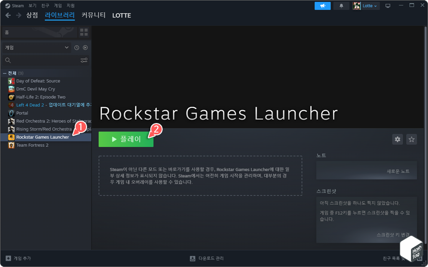Open the LOTTE profile tab
Image resolution: width=428 pixels, height=267 pixels.
point(122,16)
